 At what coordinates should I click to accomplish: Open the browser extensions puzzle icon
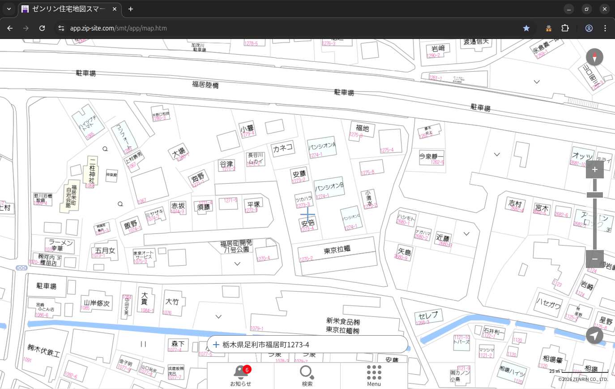[x=565, y=28]
